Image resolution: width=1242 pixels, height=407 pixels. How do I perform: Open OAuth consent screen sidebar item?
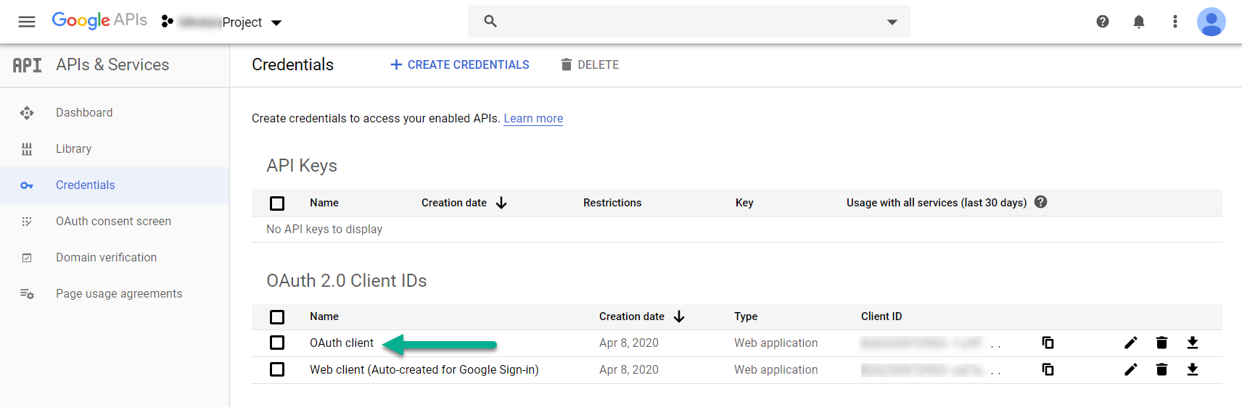tap(113, 222)
